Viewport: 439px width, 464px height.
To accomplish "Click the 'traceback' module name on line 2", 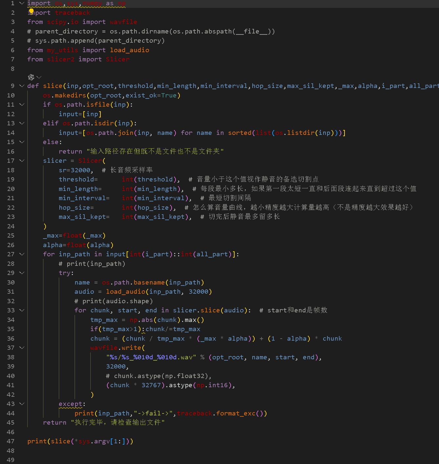I will 73,12.
